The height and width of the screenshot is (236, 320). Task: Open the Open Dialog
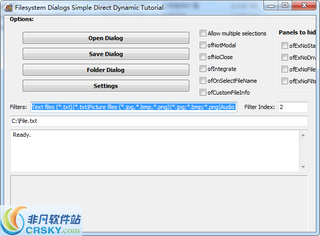pos(105,38)
